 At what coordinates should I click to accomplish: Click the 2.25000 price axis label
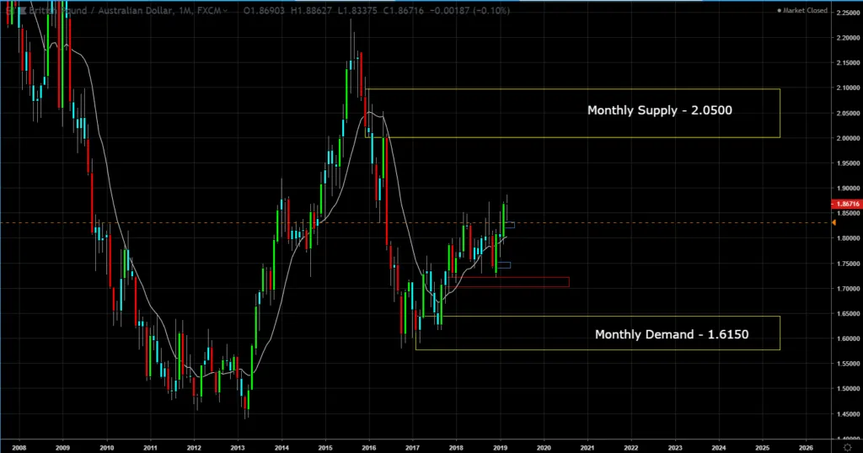pos(848,13)
